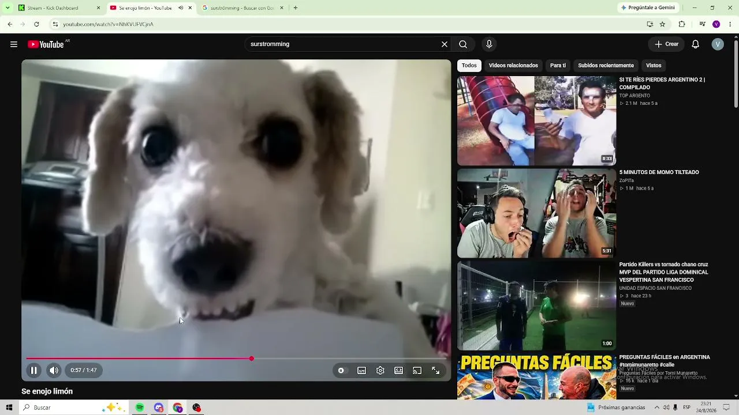Screen dimensions: 739x415
Task: Open 5 MINUTOS DE MOMO TILTEADO title
Action: [x=659, y=172]
